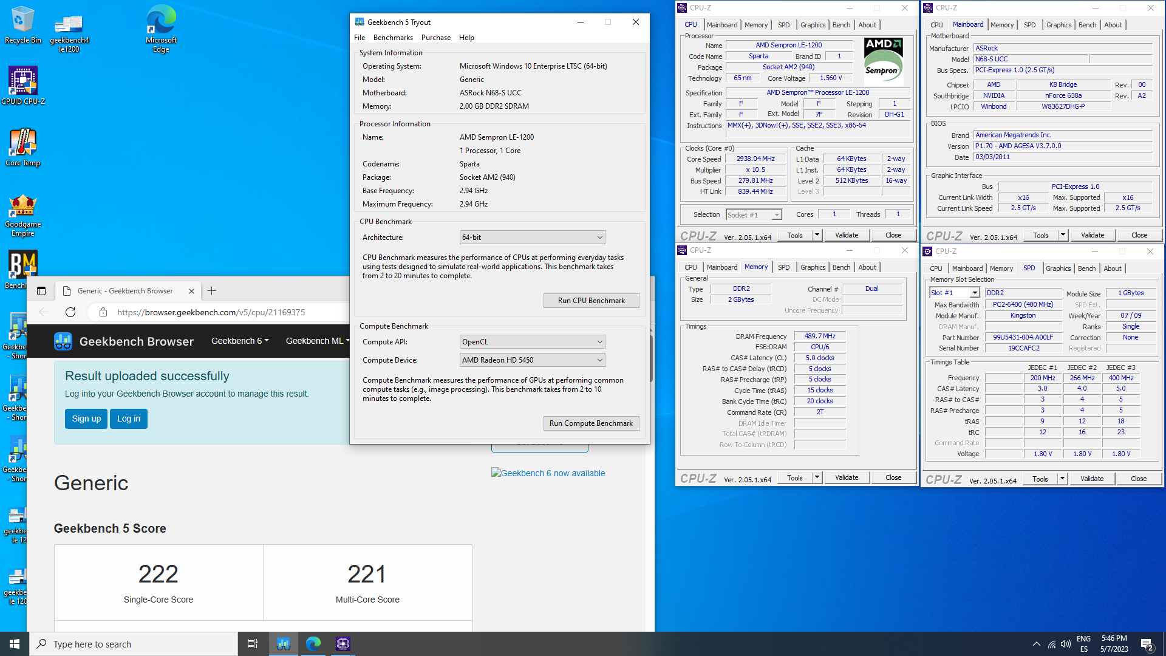The image size is (1166, 656).
Task: Click the taskbar clock and date
Action: coord(1114,644)
